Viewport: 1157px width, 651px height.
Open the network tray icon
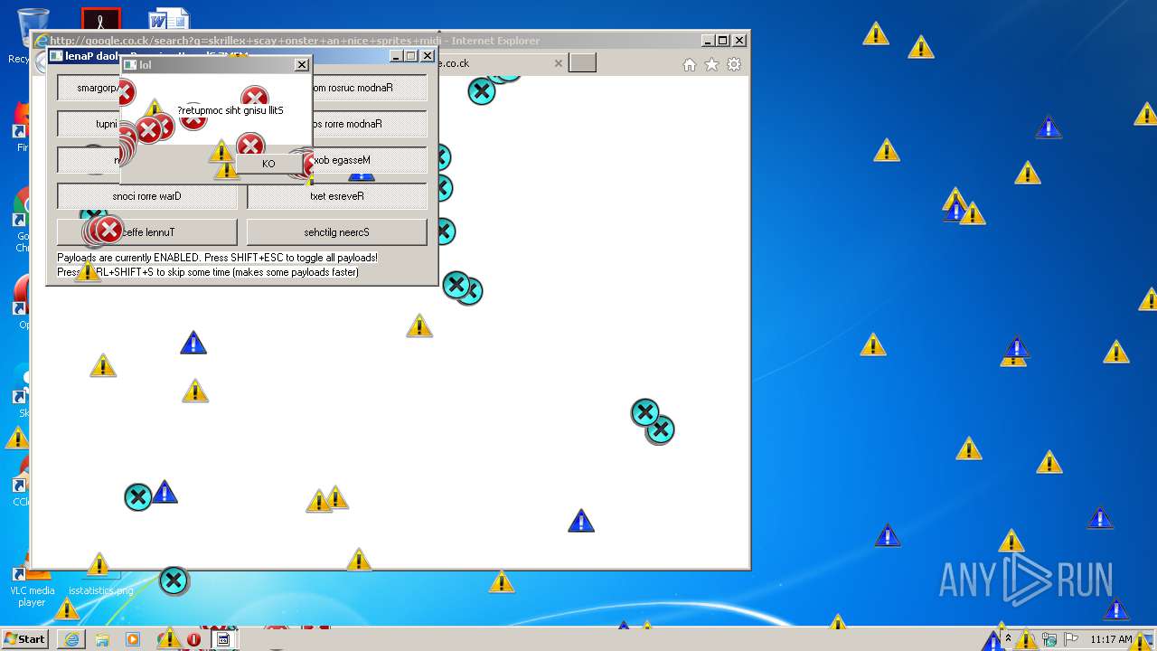click(1050, 639)
